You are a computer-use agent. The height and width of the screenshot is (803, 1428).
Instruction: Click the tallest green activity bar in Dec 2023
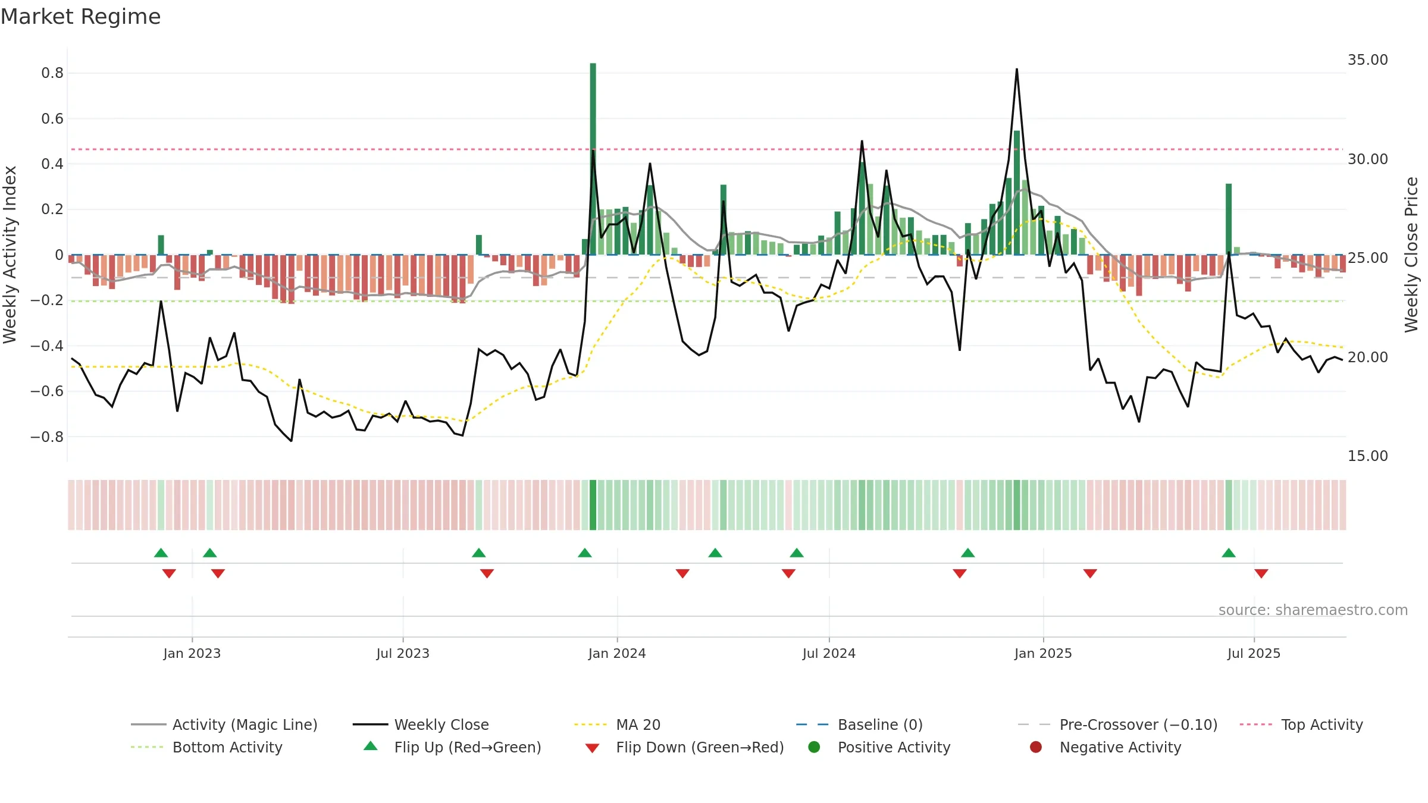click(593, 159)
